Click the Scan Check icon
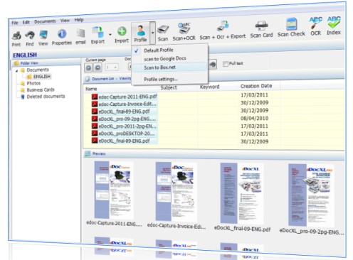This screenshot has width=353, height=260. [x=291, y=24]
